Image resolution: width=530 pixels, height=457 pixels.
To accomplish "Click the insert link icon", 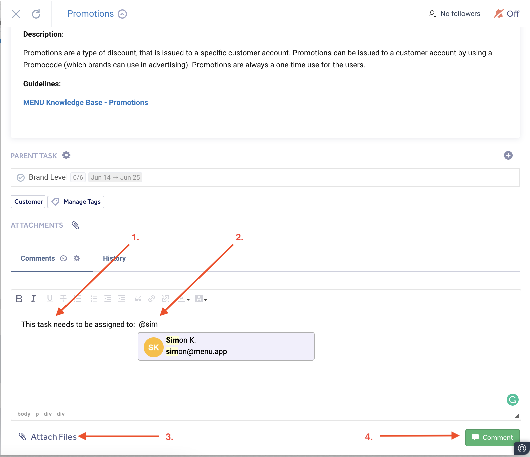I will (x=152, y=299).
